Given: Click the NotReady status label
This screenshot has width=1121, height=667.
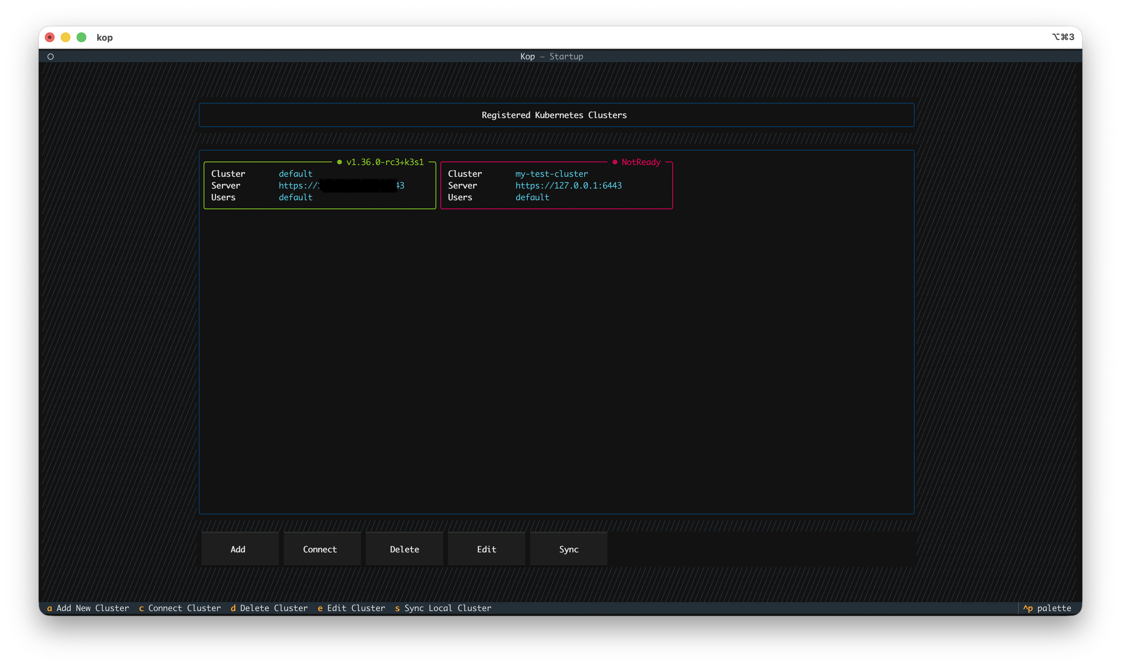Looking at the screenshot, I should pyautogui.click(x=641, y=162).
